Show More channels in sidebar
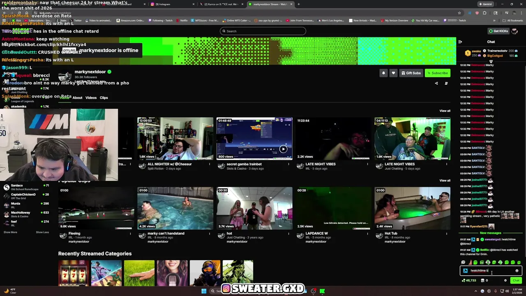The height and width of the screenshot is (296, 526). click(10, 232)
